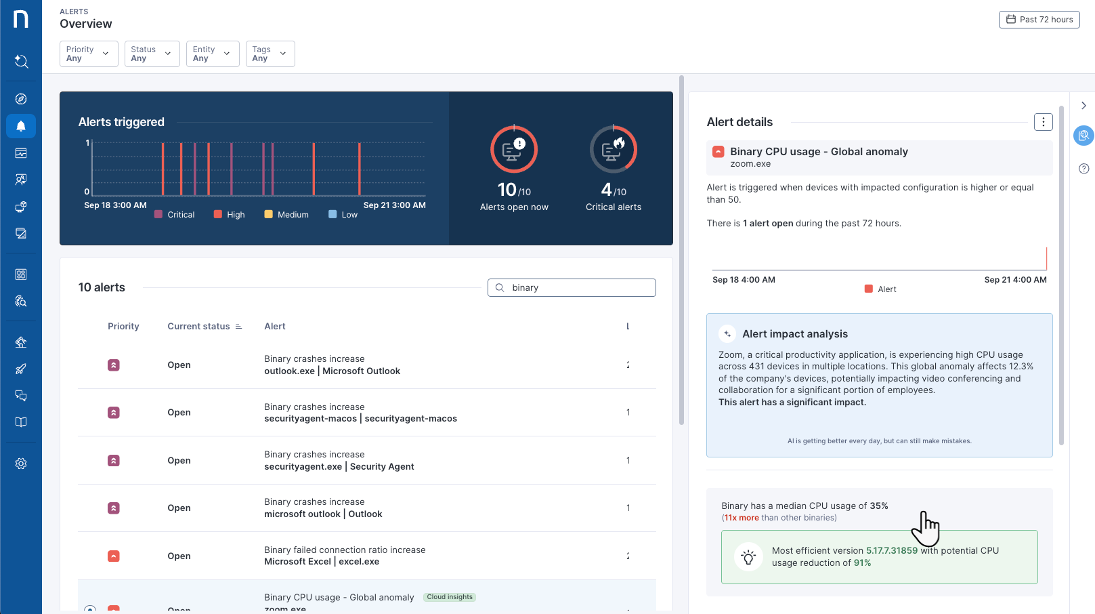1095x614 pixels.
Task: Click the chat bubbles icon in sidebar
Action: point(21,396)
